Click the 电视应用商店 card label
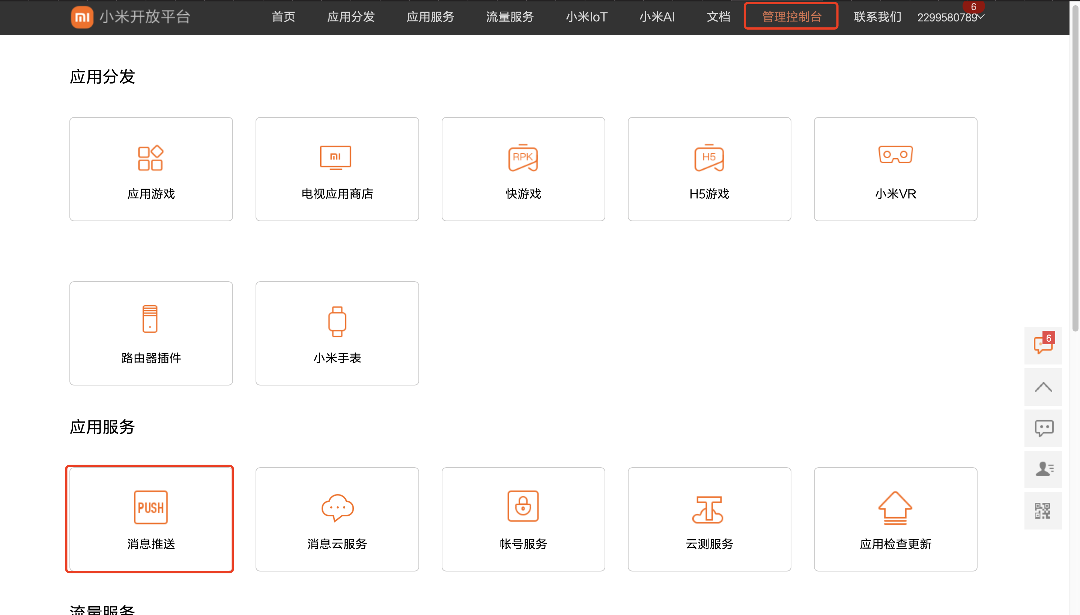 (x=337, y=194)
